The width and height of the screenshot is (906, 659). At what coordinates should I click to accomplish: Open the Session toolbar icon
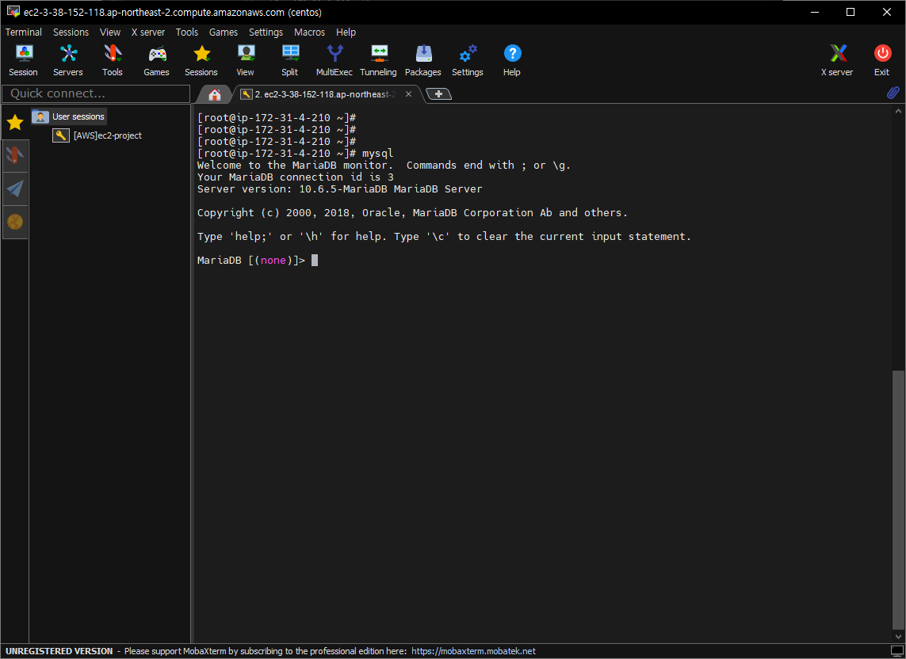23,61
